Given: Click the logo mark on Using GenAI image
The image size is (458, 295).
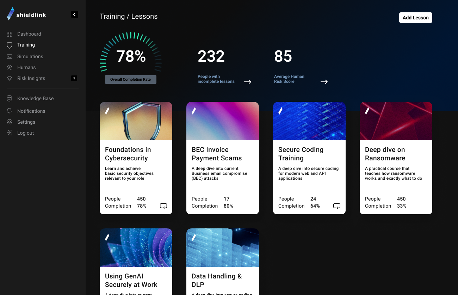Looking at the screenshot, I should coord(107,238).
